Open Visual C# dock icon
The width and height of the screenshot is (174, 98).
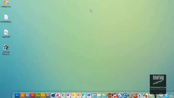click(x=104, y=96)
